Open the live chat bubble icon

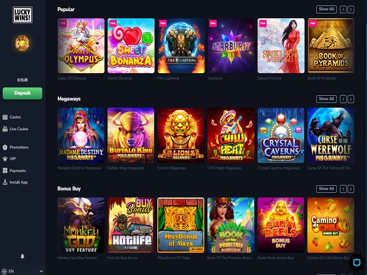pyautogui.click(x=356, y=263)
